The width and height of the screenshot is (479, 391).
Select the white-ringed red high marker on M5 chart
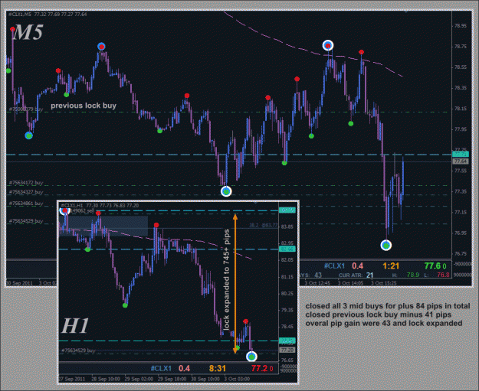tap(328, 46)
